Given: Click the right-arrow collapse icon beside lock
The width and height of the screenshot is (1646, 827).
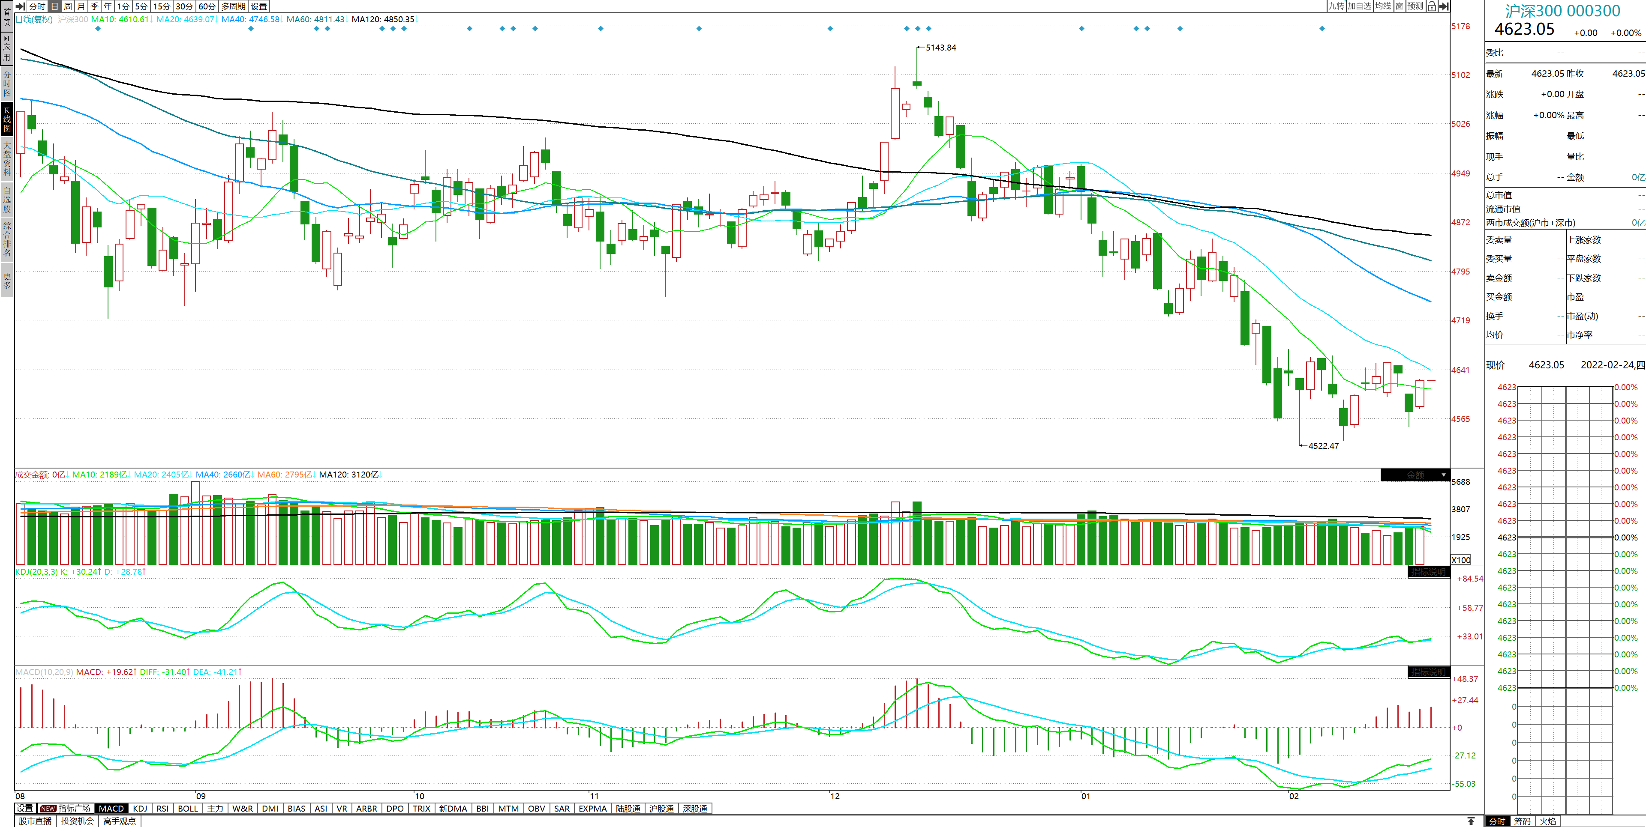Looking at the screenshot, I should coord(1443,6).
